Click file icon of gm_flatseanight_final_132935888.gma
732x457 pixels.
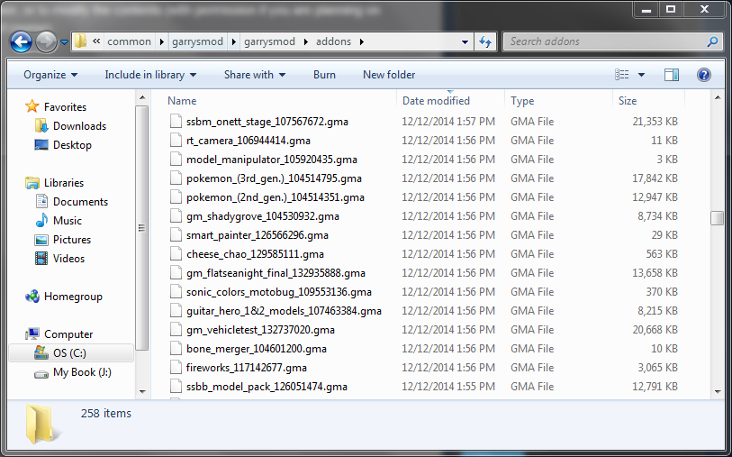[x=176, y=273]
